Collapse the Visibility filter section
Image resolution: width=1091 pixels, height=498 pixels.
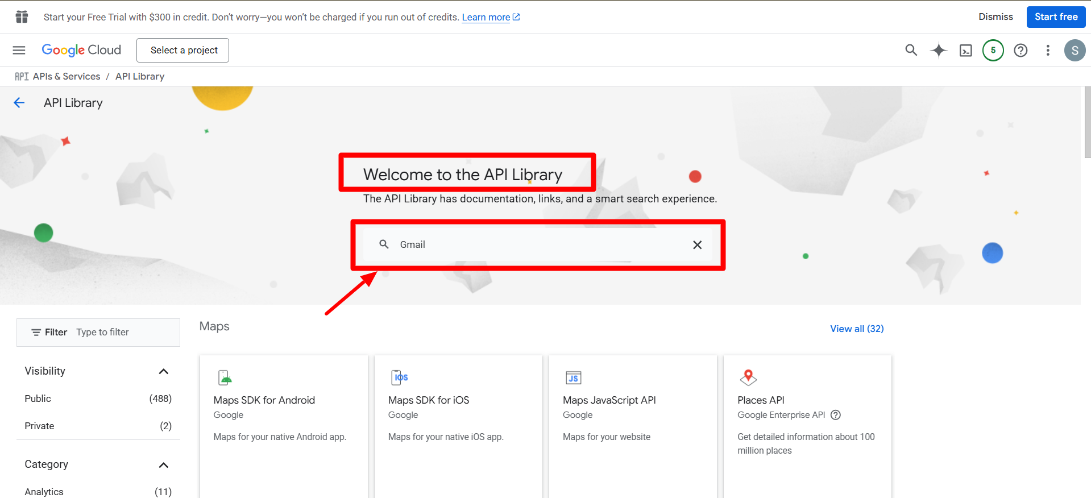pos(164,371)
